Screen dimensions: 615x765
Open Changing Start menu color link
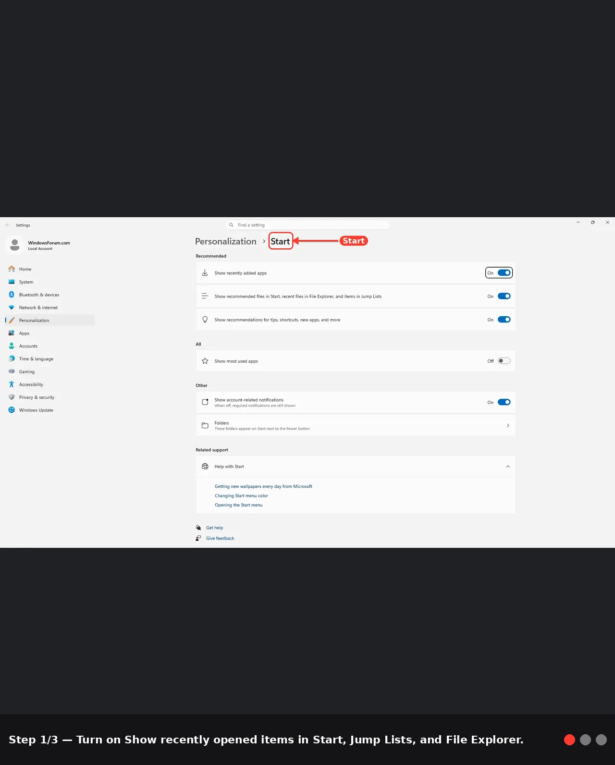click(x=241, y=496)
